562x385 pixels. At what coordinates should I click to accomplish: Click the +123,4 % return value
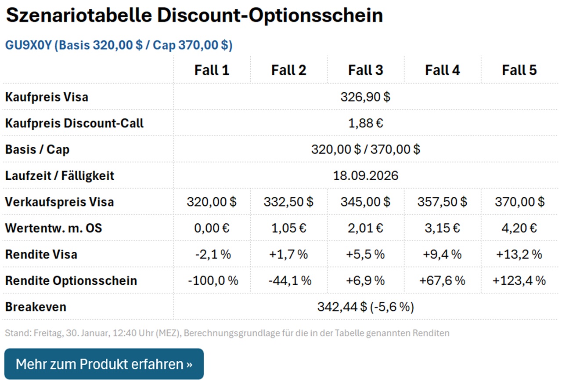(x=519, y=280)
